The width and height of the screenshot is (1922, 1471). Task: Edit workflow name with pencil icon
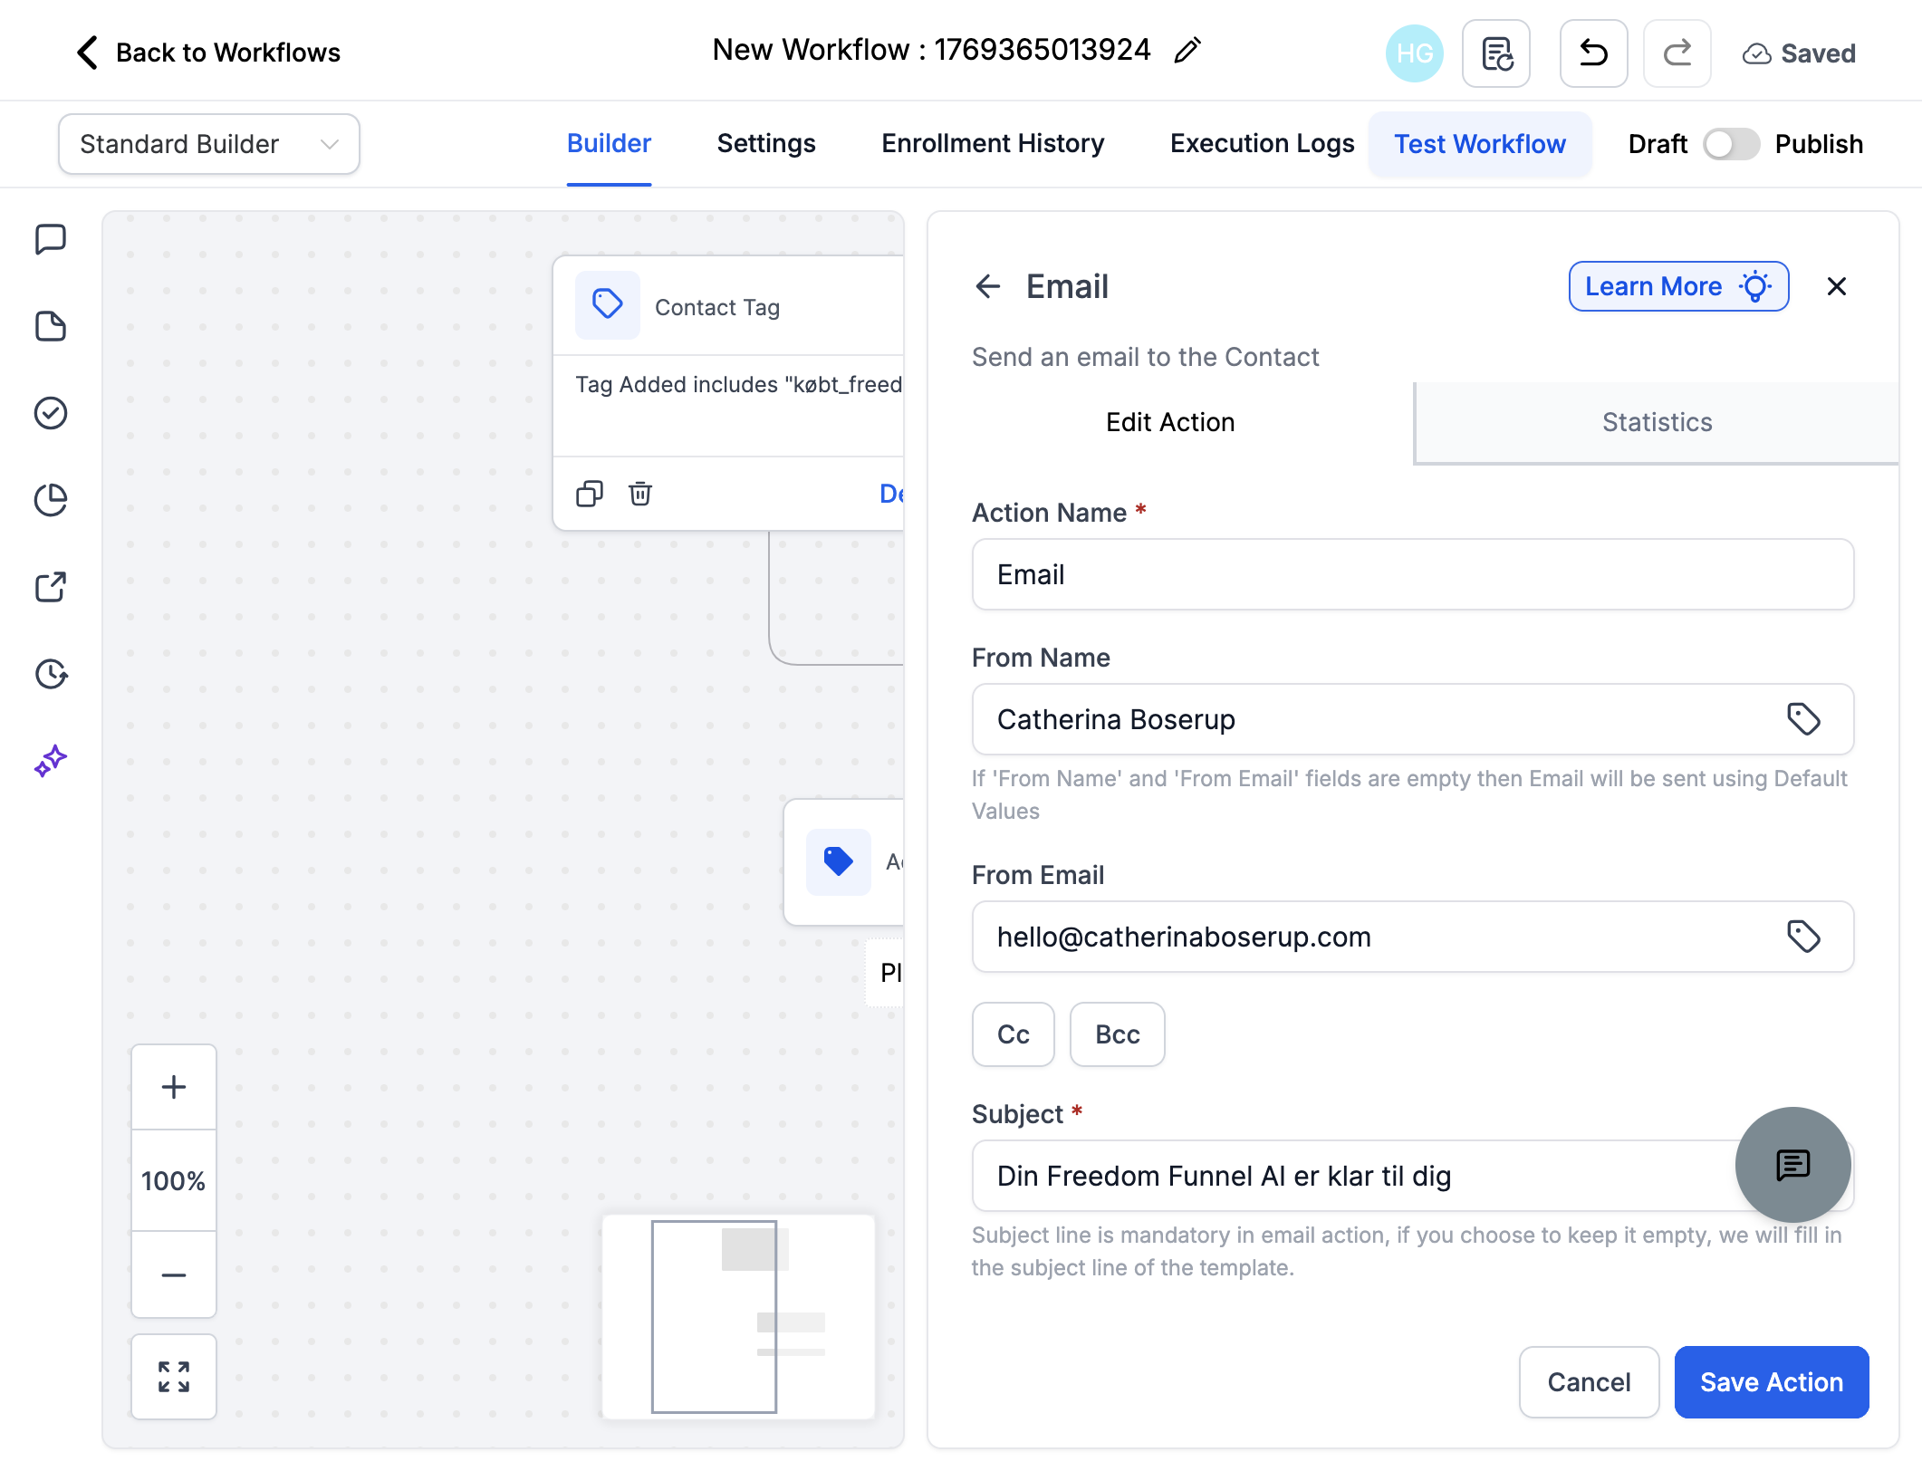(x=1187, y=51)
